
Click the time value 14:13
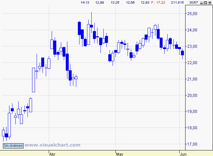[x=85, y=2]
